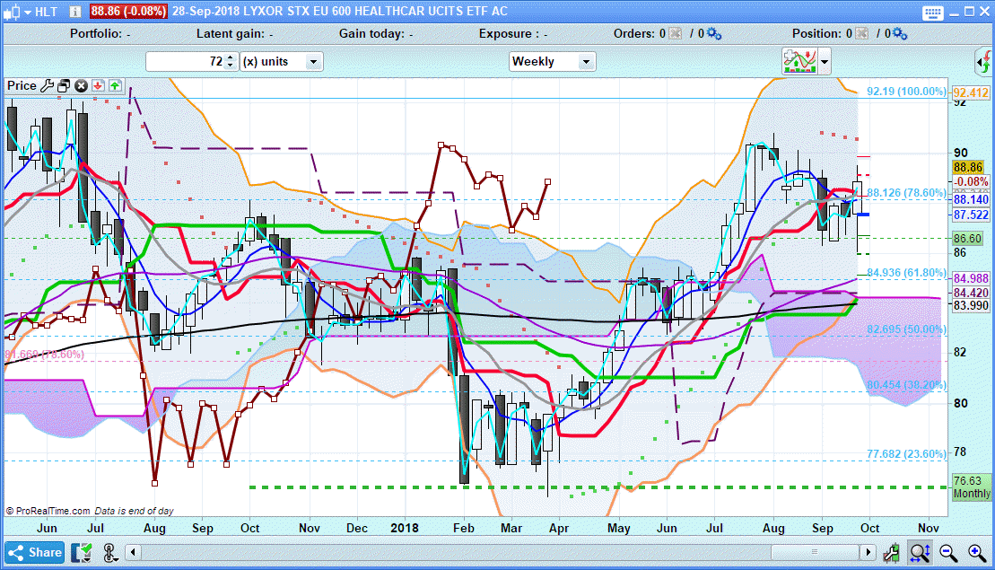Zoom out with the minus magnifier
The height and width of the screenshot is (570, 995).
[948, 553]
